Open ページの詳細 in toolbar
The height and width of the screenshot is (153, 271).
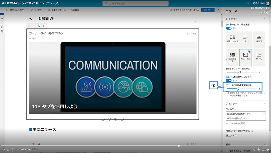pyautogui.click(x=71, y=10)
